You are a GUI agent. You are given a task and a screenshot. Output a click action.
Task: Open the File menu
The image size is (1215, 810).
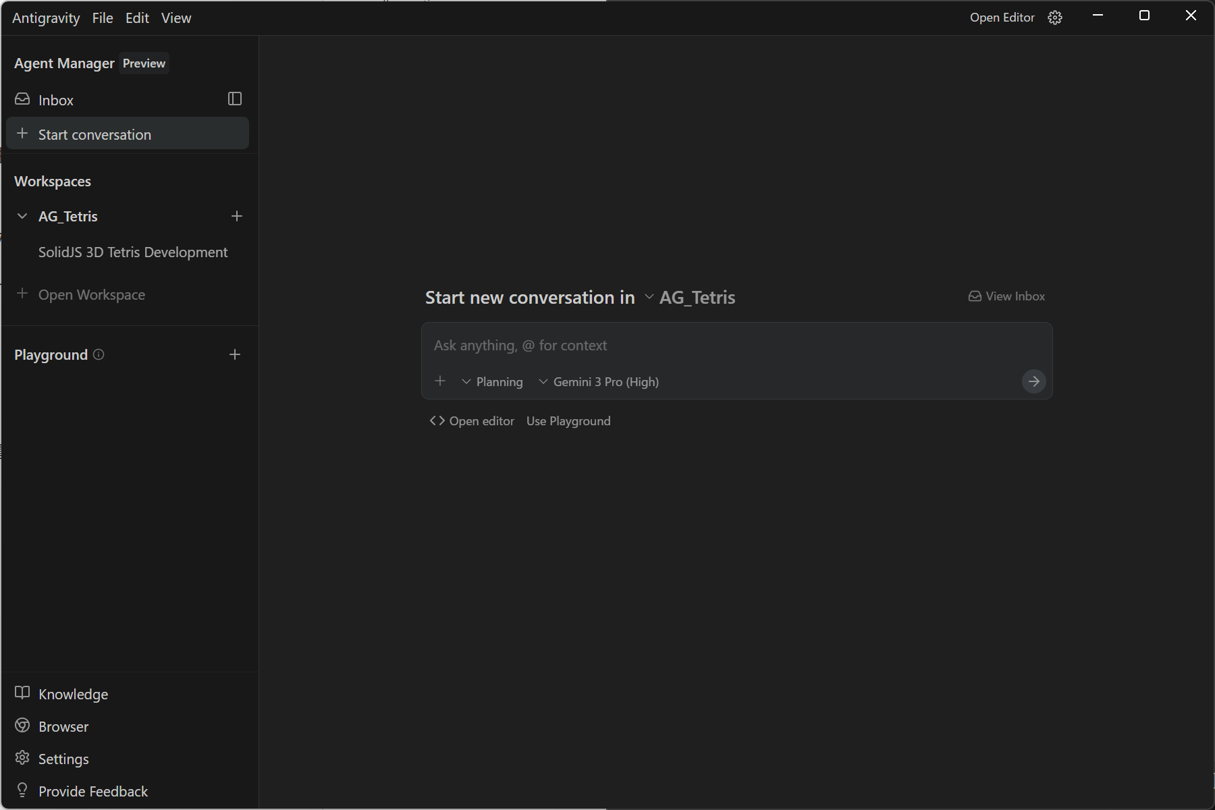103,18
